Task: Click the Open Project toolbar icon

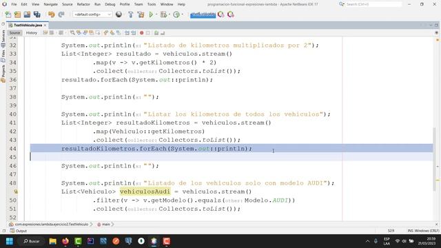Action: click(27, 14)
